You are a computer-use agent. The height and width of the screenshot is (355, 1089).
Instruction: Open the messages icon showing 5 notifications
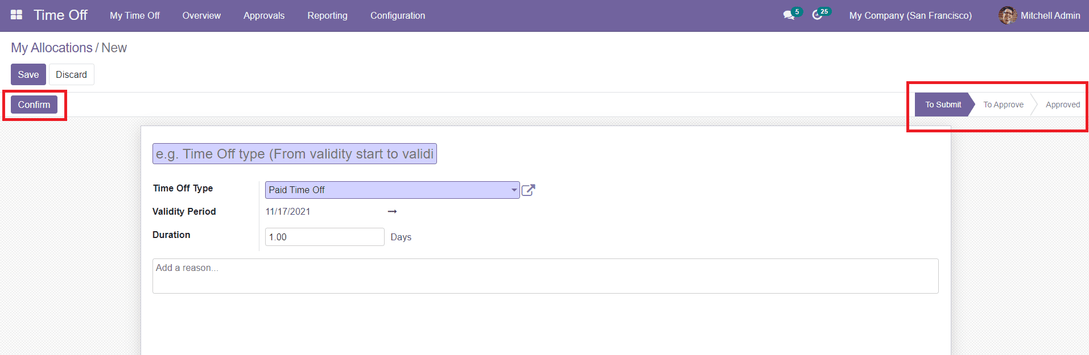click(790, 15)
